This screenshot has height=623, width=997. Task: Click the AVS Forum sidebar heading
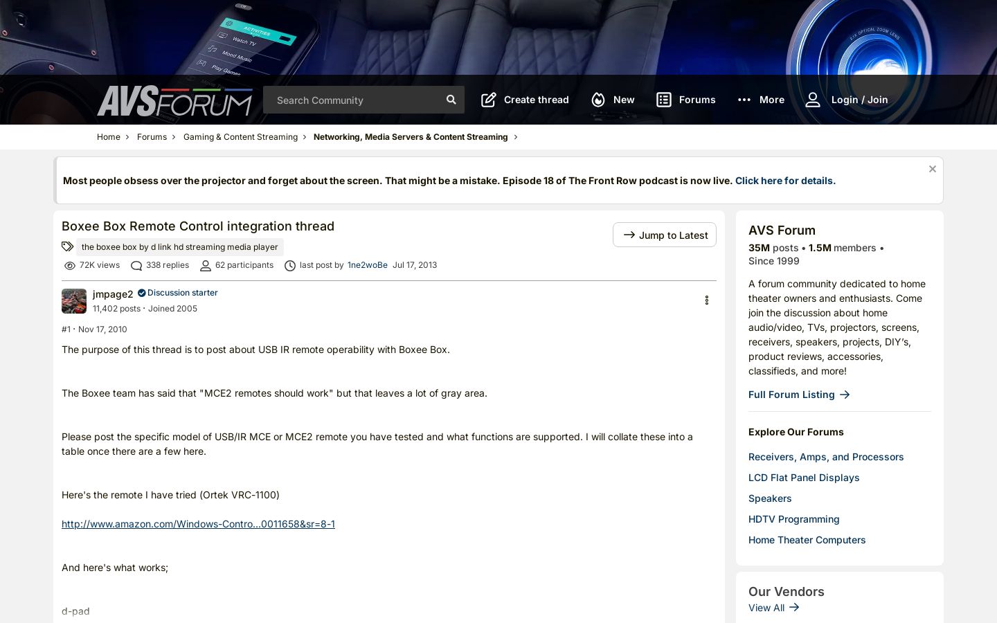click(x=782, y=231)
